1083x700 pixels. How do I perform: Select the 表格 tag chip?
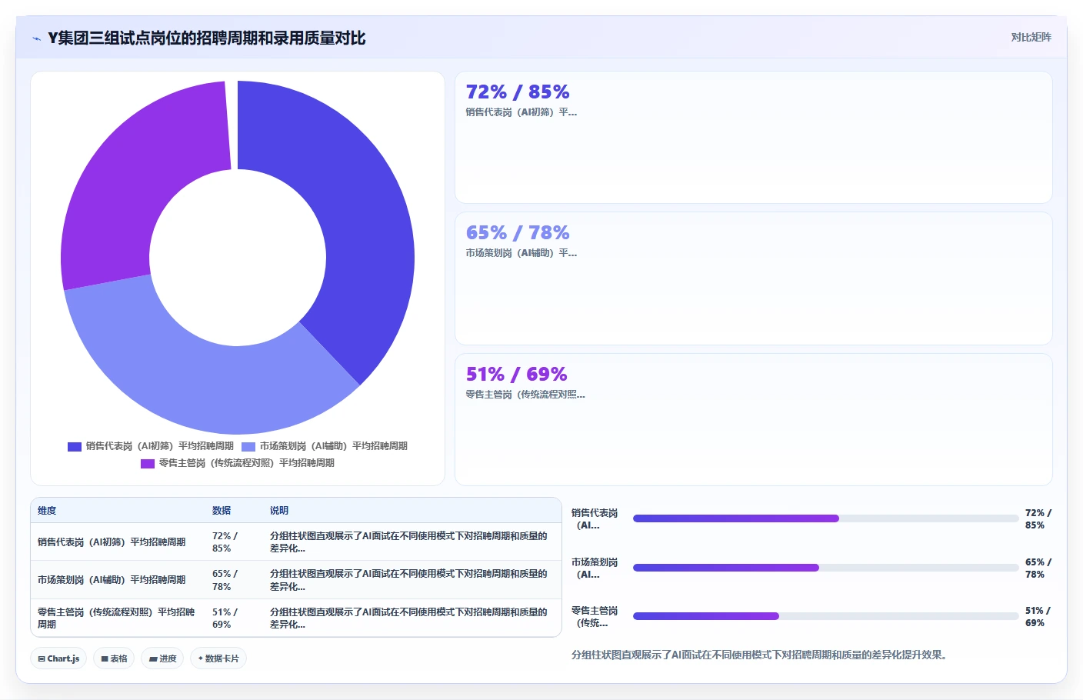[x=114, y=658]
